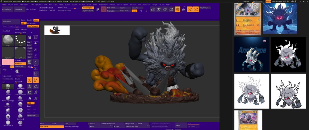The image size is (309, 130).
Task: Click the Scroll canvas icon
Action: pos(159,10)
